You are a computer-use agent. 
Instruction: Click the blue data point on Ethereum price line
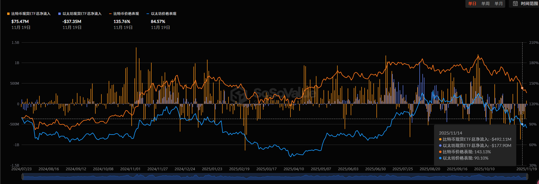(522, 124)
